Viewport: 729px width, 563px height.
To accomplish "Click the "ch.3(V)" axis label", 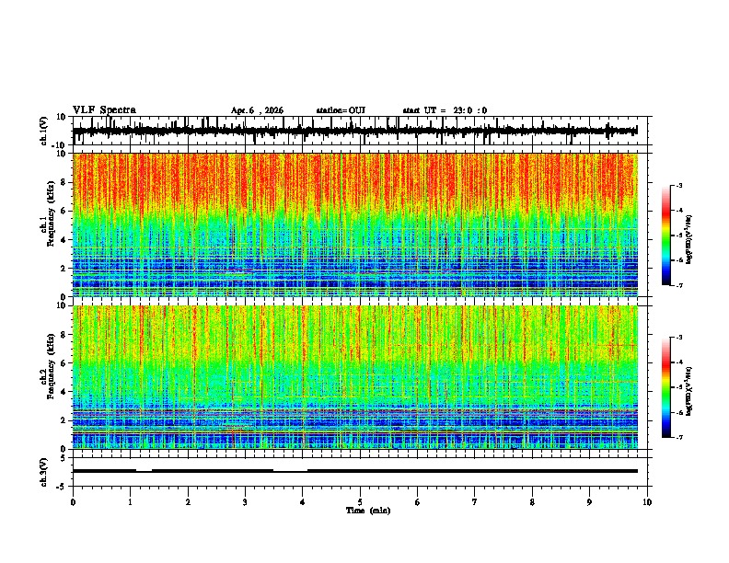I will pos(44,473).
